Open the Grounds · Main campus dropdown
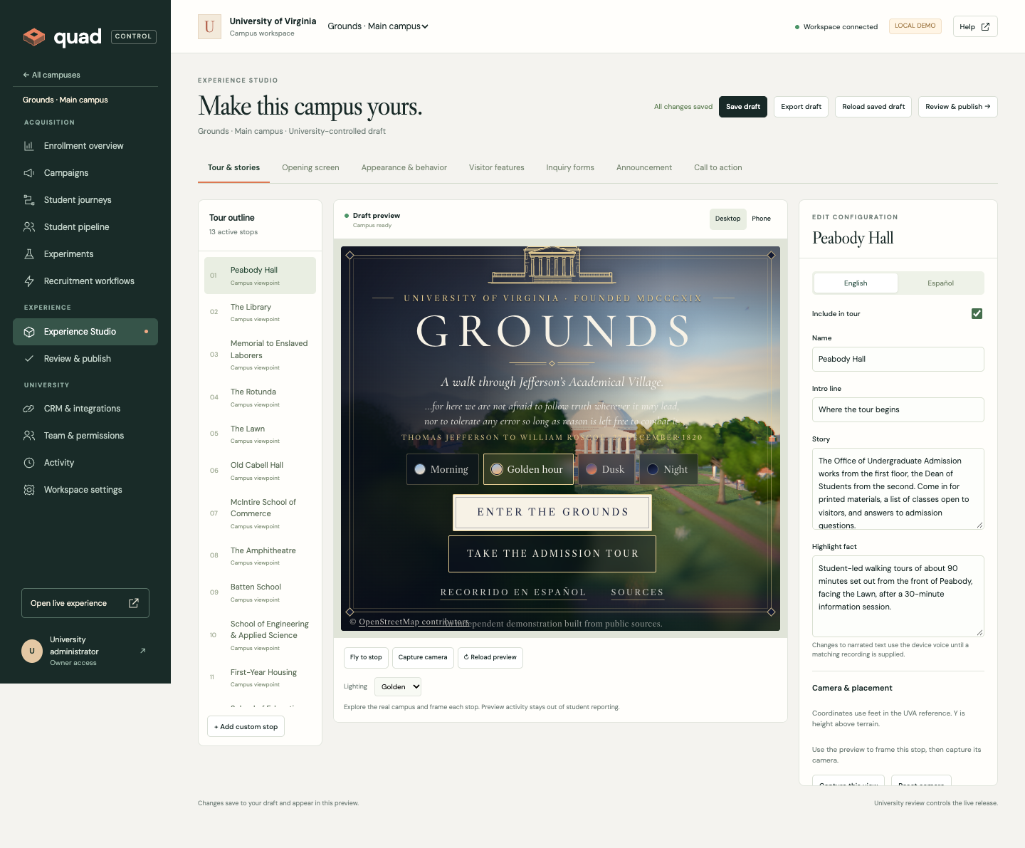Image resolution: width=1025 pixels, height=848 pixels. tap(378, 26)
